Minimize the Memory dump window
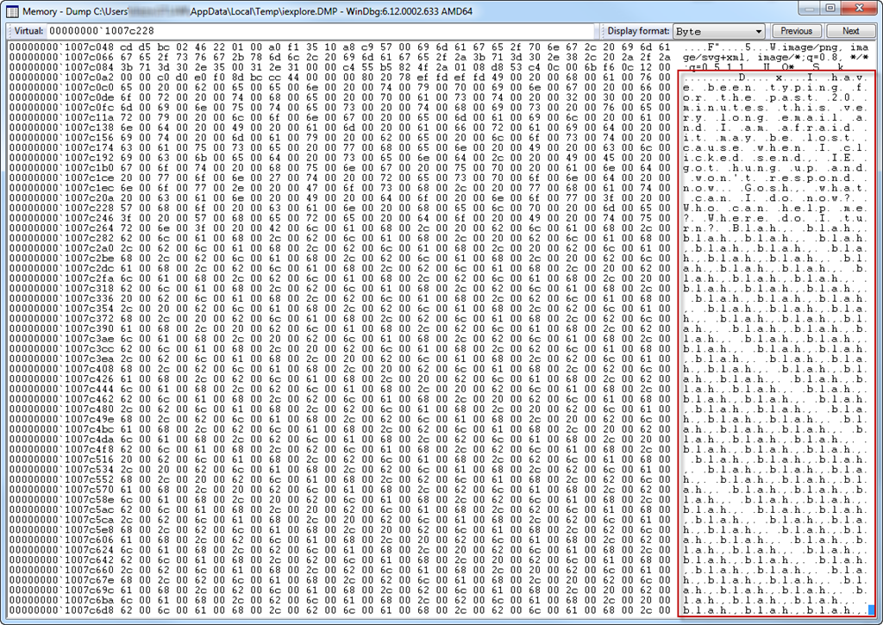Image resolution: width=883 pixels, height=625 pixels. click(x=805, y=8)
